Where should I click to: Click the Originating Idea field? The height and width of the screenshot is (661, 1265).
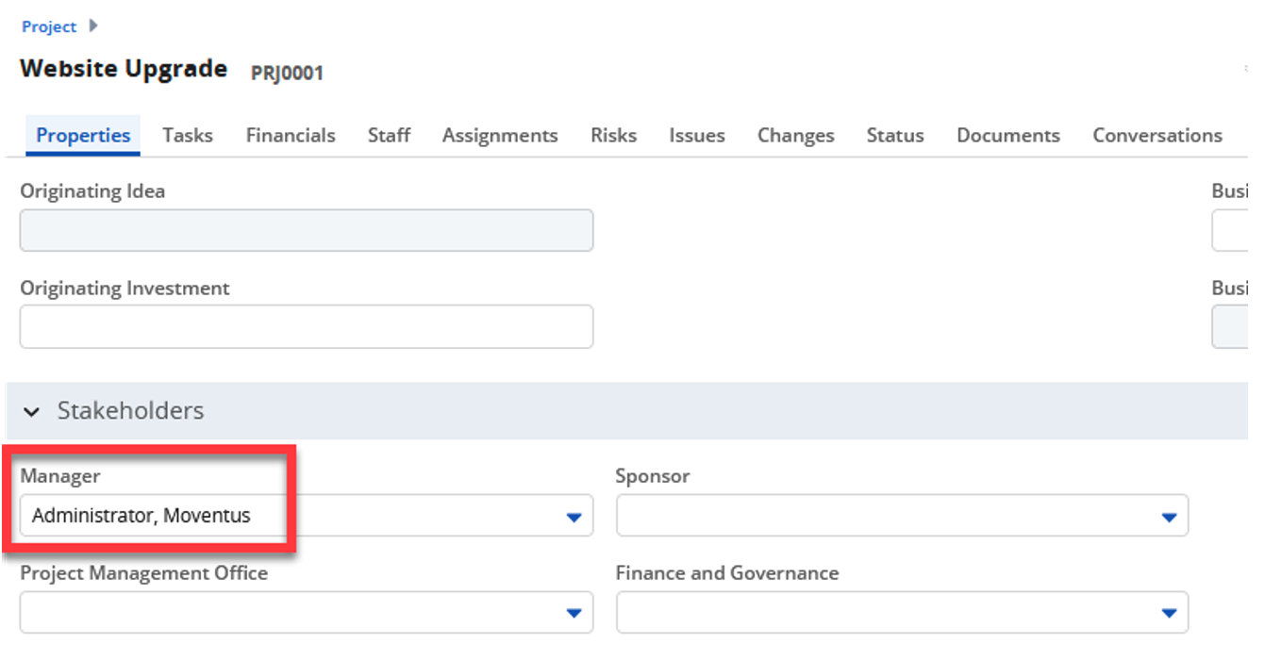(x=307, y=230)
